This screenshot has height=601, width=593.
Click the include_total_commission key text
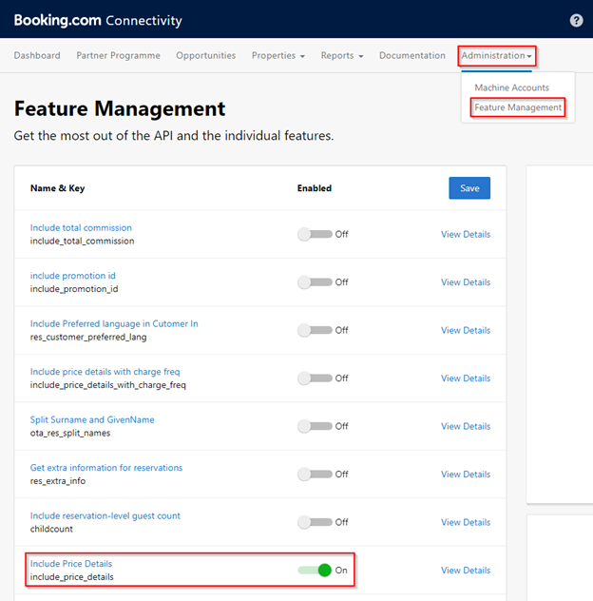point(83,242)
